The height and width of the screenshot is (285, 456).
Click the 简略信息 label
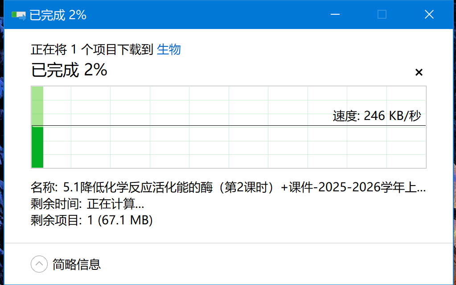[77, 264]
